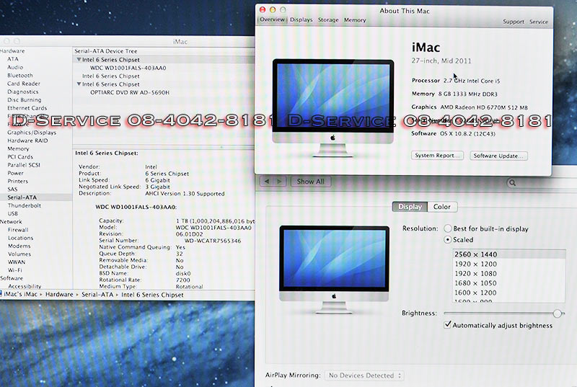Screen dimensions: 577x387
Task: Select Ethernet Cards in the sidebar
Action: point(27,108)
